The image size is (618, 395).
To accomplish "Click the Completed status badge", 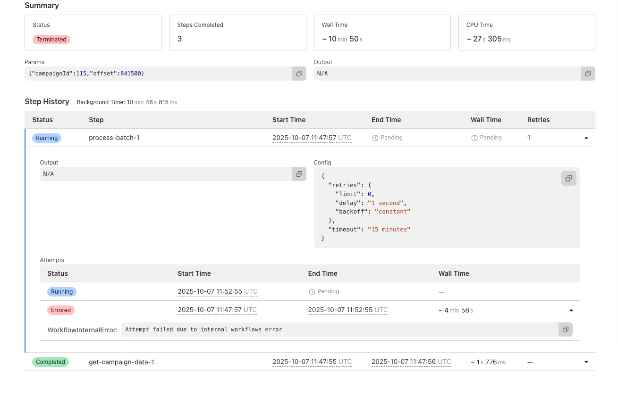I will 51,362.
